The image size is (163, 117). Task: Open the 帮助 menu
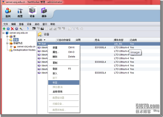53,24
